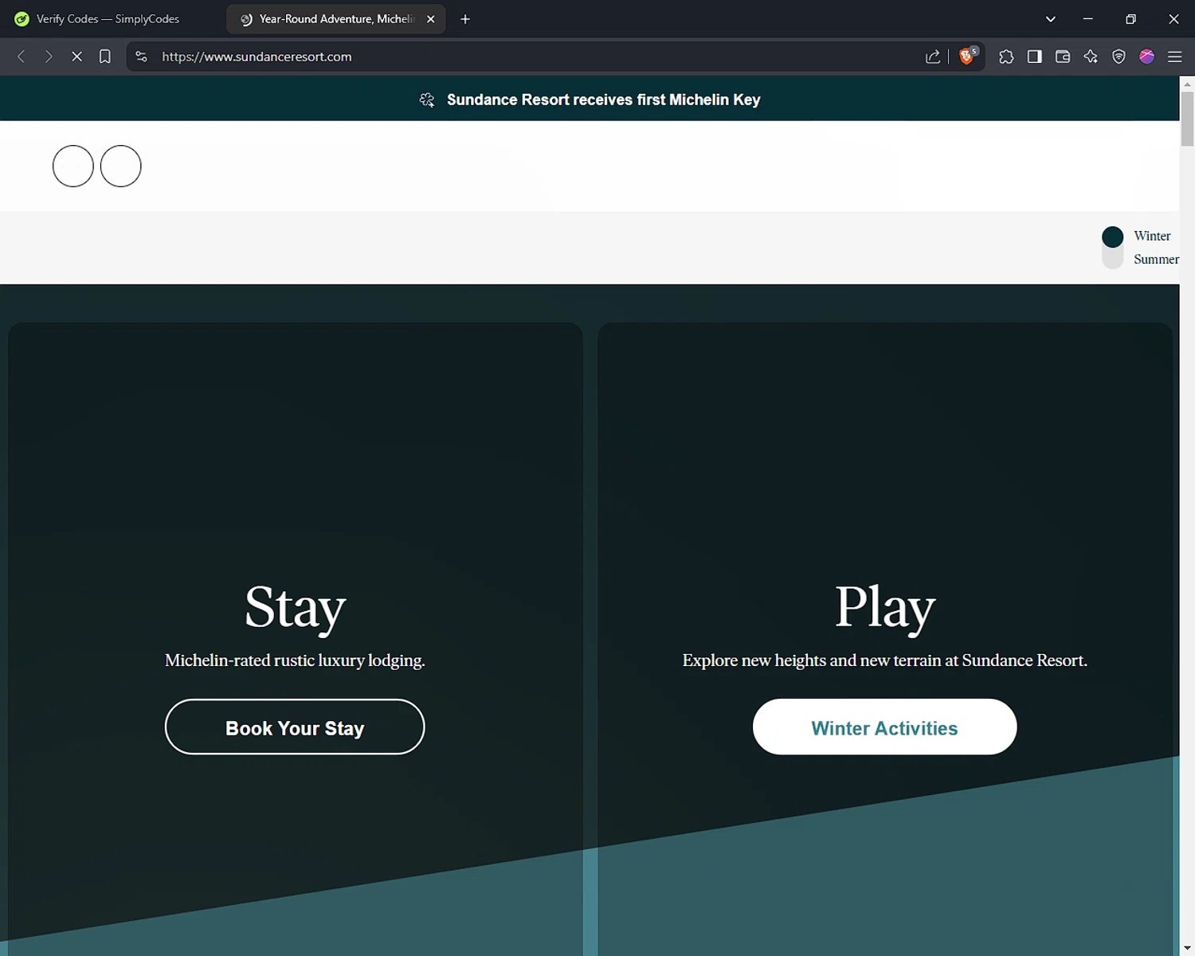
Task: Open Brave VPN shield icon
Action: (1119, 57)
